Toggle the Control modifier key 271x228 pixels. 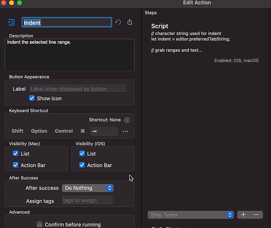(64, 131)
